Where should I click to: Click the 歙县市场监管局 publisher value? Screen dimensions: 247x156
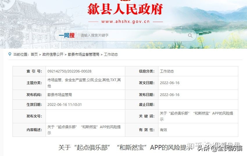click(60, 95)
